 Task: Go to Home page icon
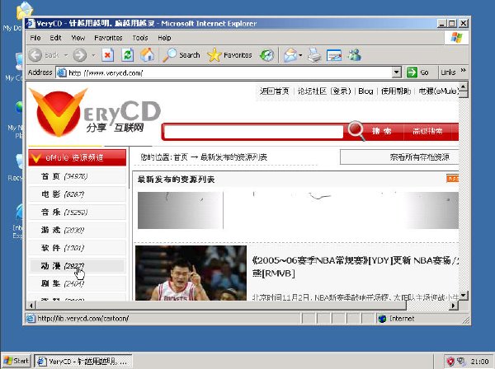click(147, 55)
